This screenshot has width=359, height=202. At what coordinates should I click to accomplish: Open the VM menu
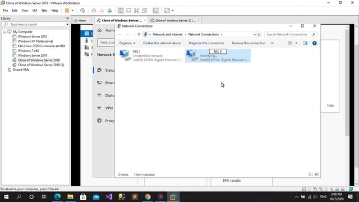coord(35,11)
